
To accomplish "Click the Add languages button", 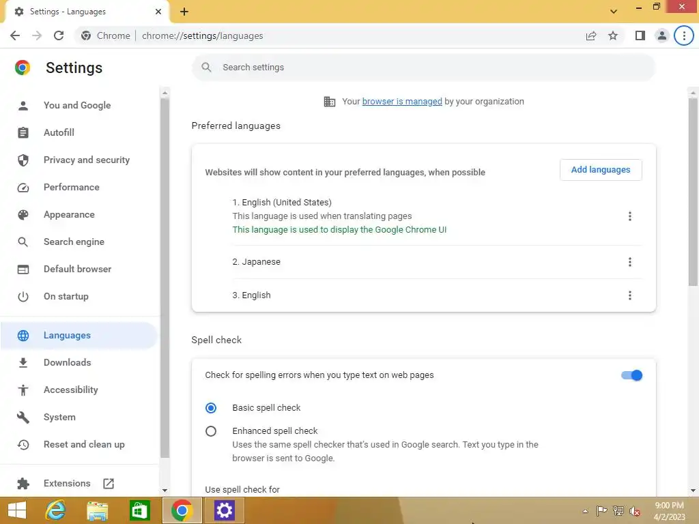I will tap(601, 170).
